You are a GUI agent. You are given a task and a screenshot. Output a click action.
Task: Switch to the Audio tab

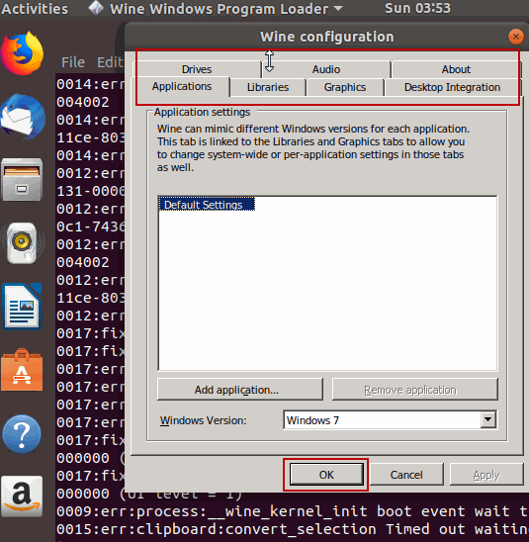326,69
